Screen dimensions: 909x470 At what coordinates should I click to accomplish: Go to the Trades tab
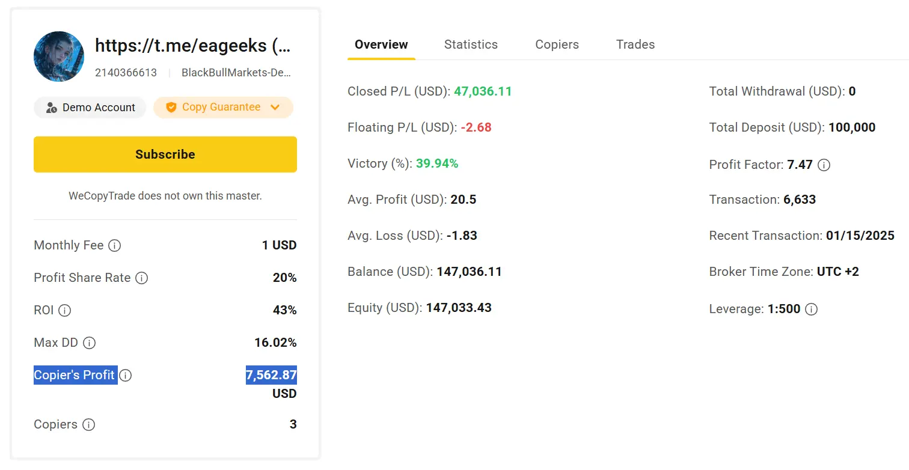tap(635, 44)
